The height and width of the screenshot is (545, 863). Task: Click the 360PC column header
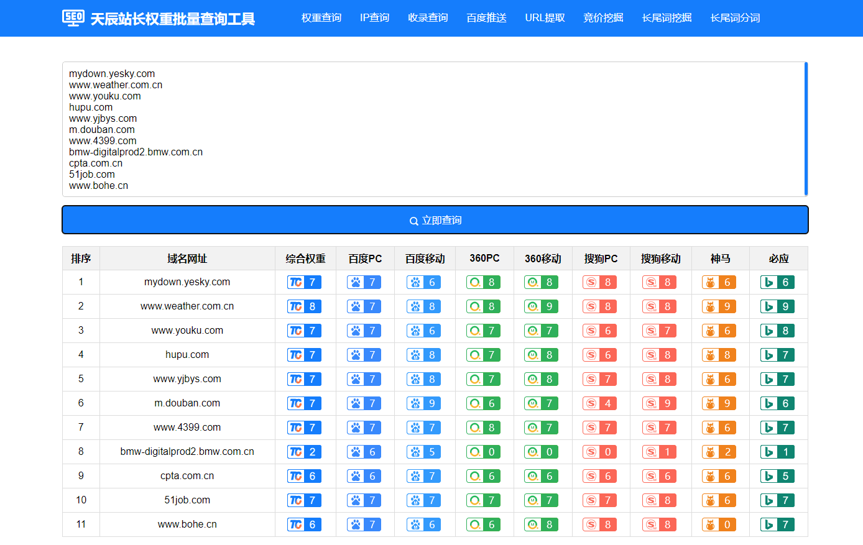click(484, 259)
